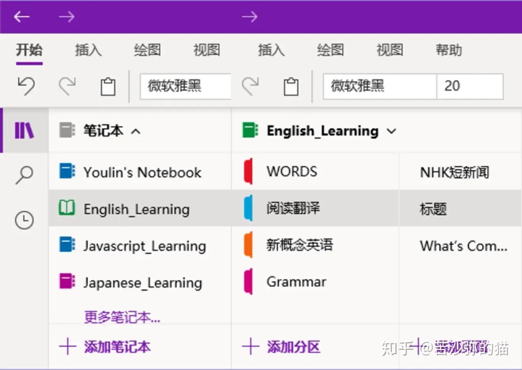Open the font size 20 dropdown
Image resolution: width=522 pixels, height=370 pixels.
click(x=470, y=86)
